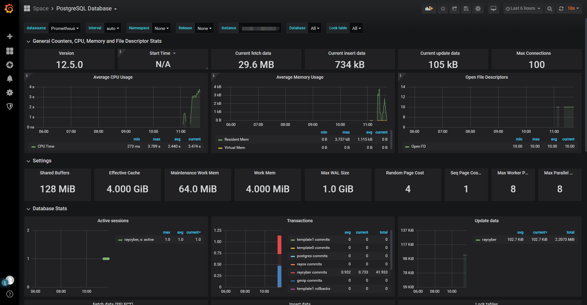Sort Transactions legend by total
The image size is (587, 305).
pyautogui.click(x=383, y=232)
